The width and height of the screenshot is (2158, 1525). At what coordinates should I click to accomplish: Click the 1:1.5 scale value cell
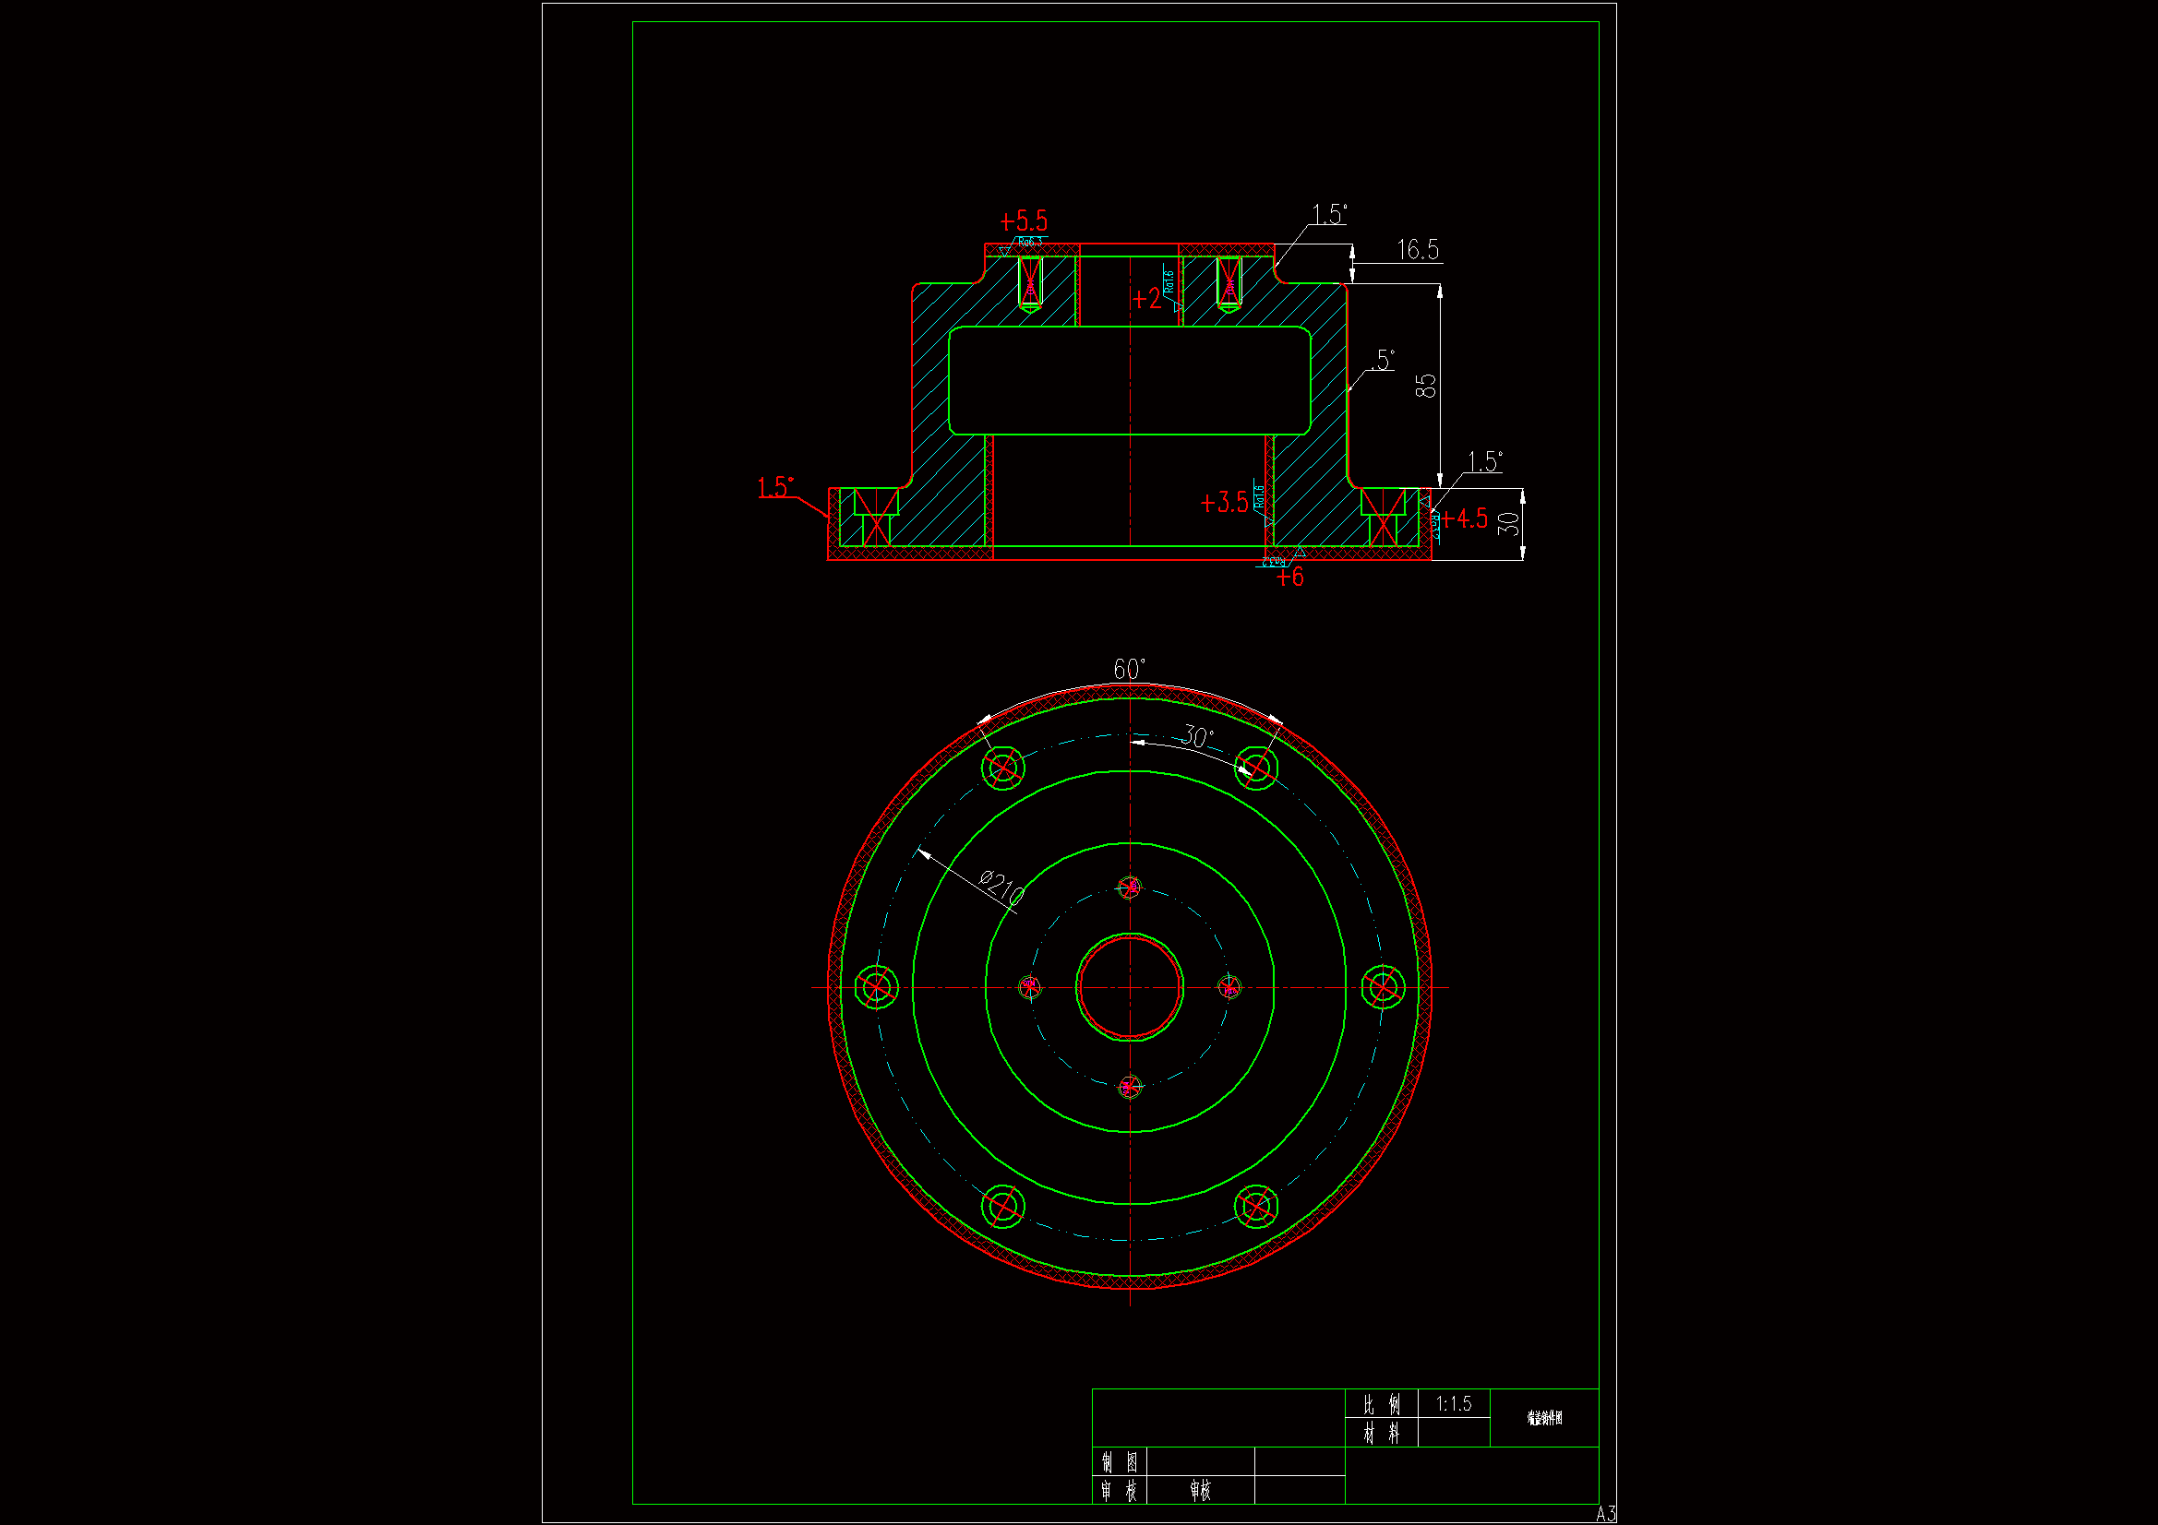click(1453, 1404)
